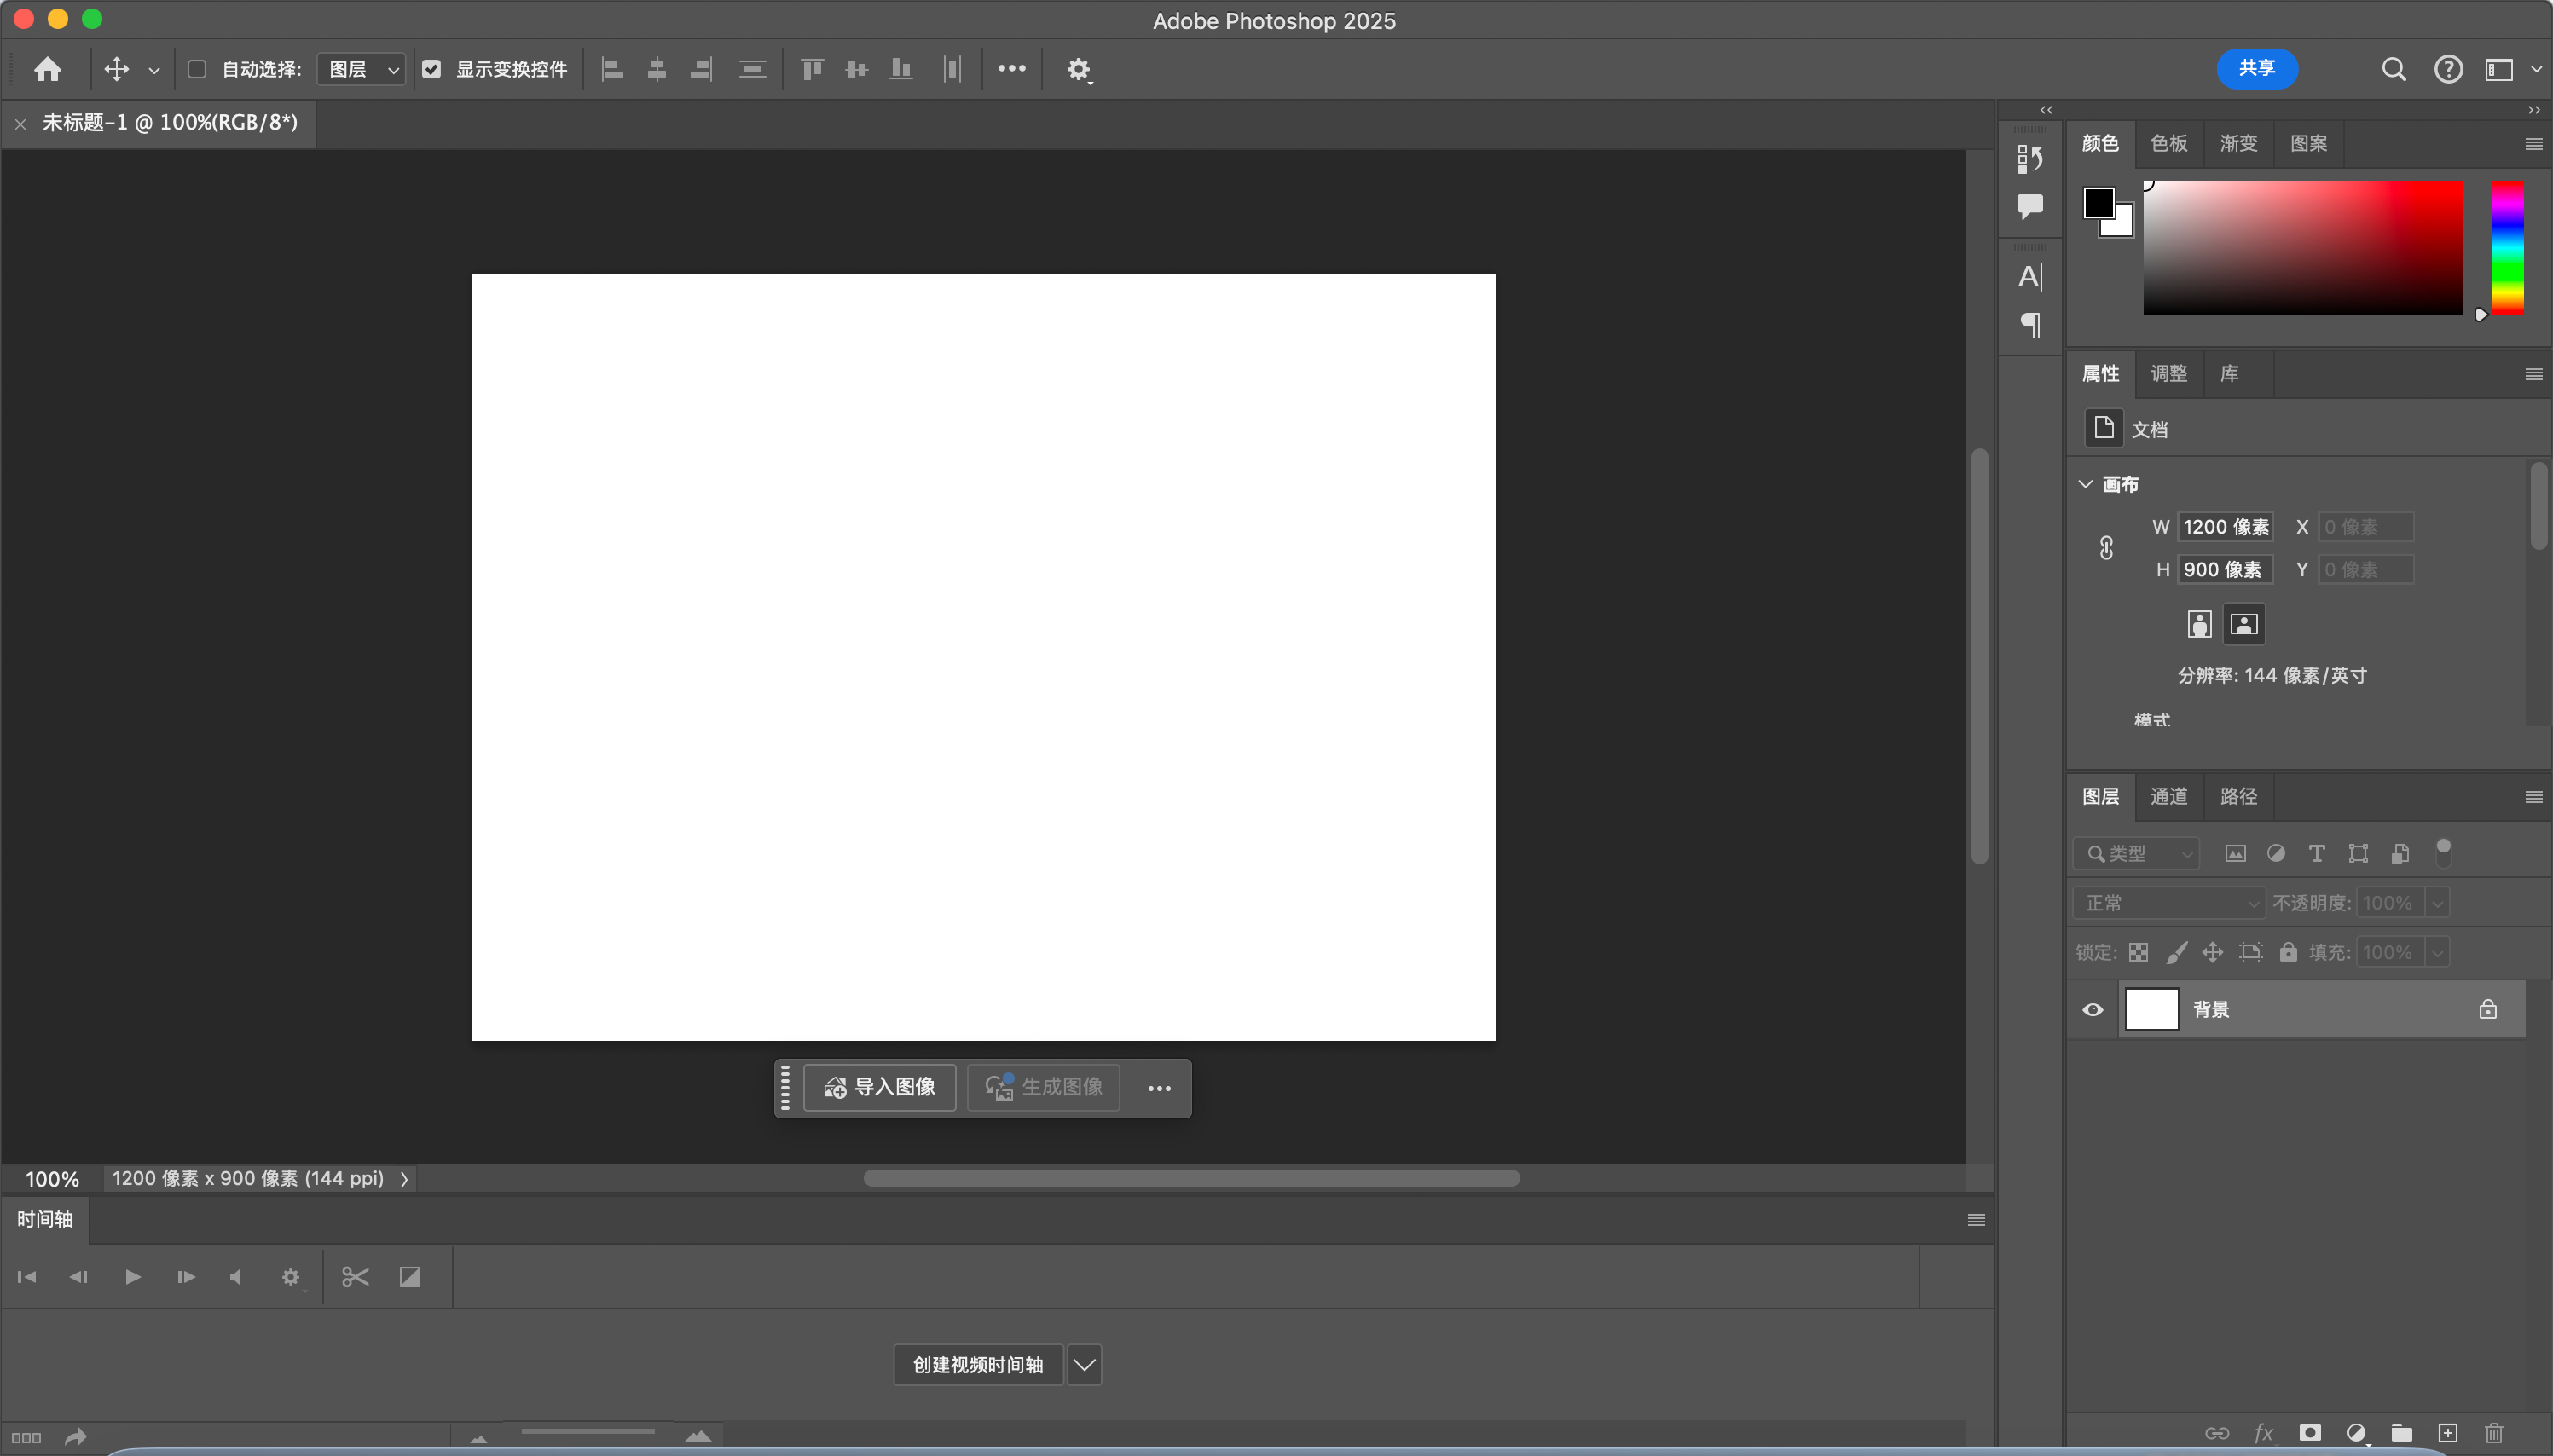
Task: Open the Character panel icon
Action: tap(2029, 277)
